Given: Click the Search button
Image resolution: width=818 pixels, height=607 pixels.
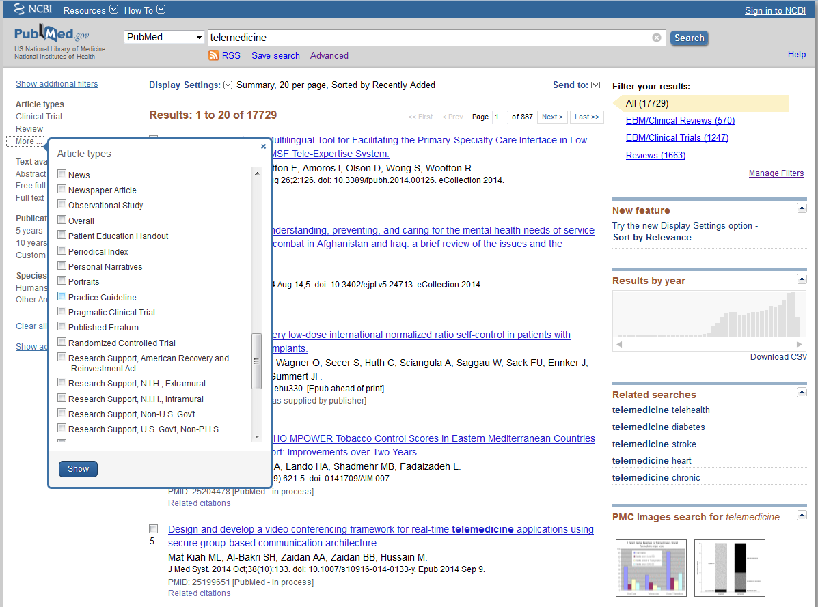Looking at the screenshot, I should pyautogui.click(x=689, y=38).
